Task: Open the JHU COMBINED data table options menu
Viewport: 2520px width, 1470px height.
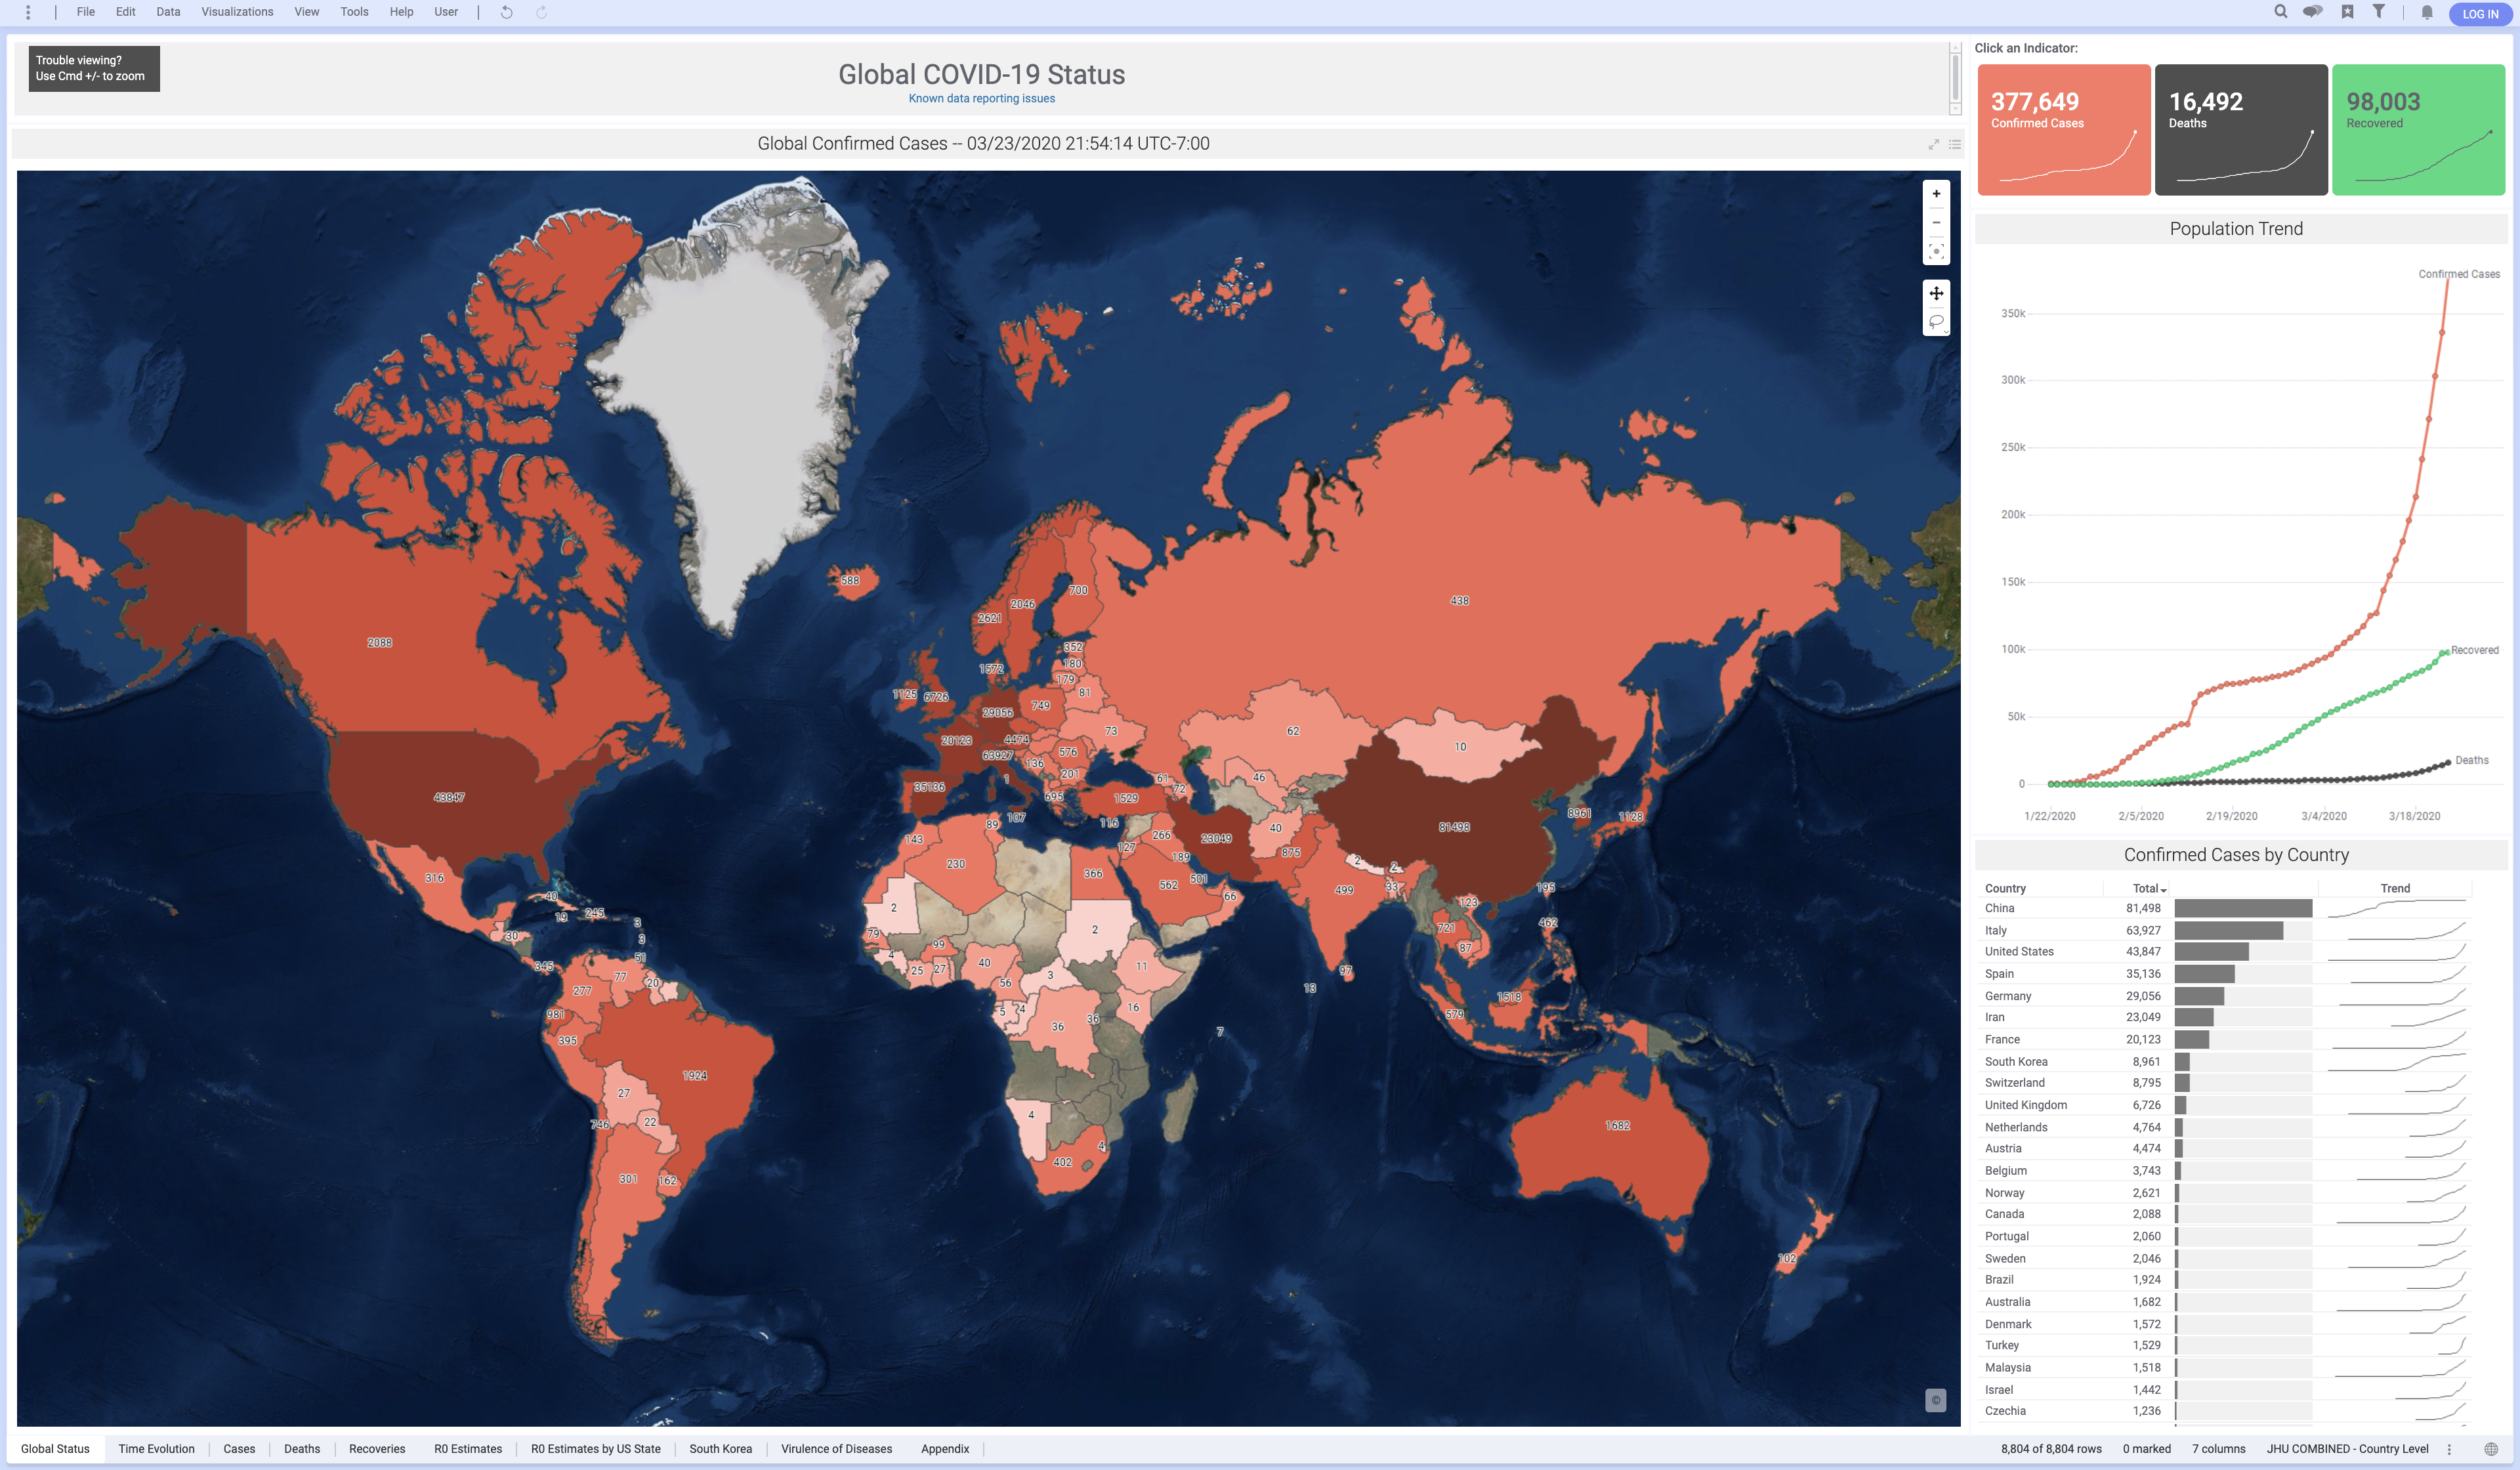Action: point(2449,1449)
